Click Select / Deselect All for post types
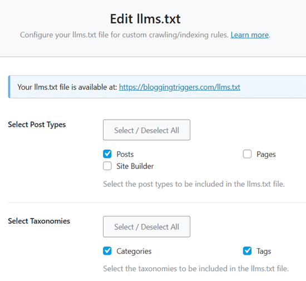This screenshot has width=306, height=281. 146,130
